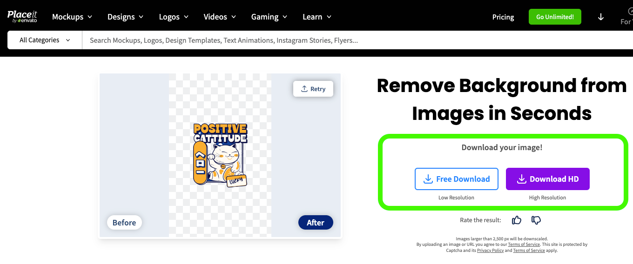Screen dimensions: 633x264
Task: Click the Free Download button
Action: (456, 179)
